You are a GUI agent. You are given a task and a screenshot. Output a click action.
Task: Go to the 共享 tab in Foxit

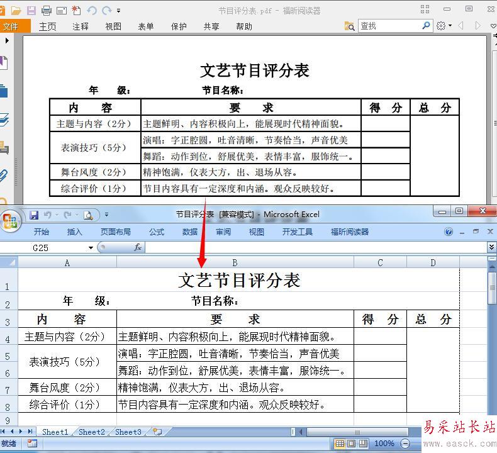pyautogui.click(x=211, y=26)
